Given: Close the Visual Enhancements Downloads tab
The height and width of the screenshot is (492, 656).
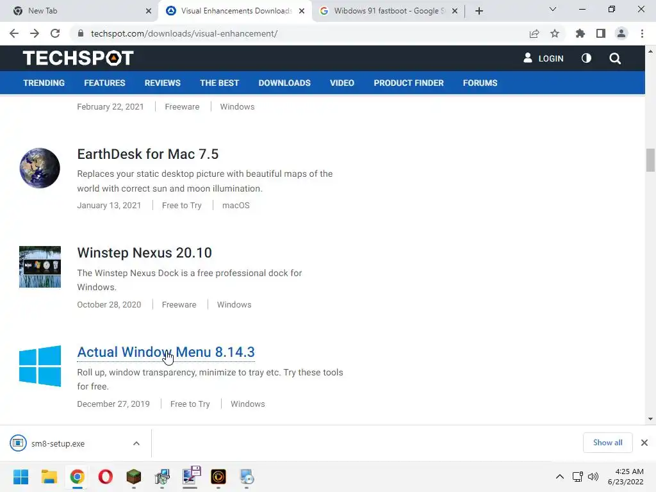Looking at the screenshot, I should click(x=302, y=11).
